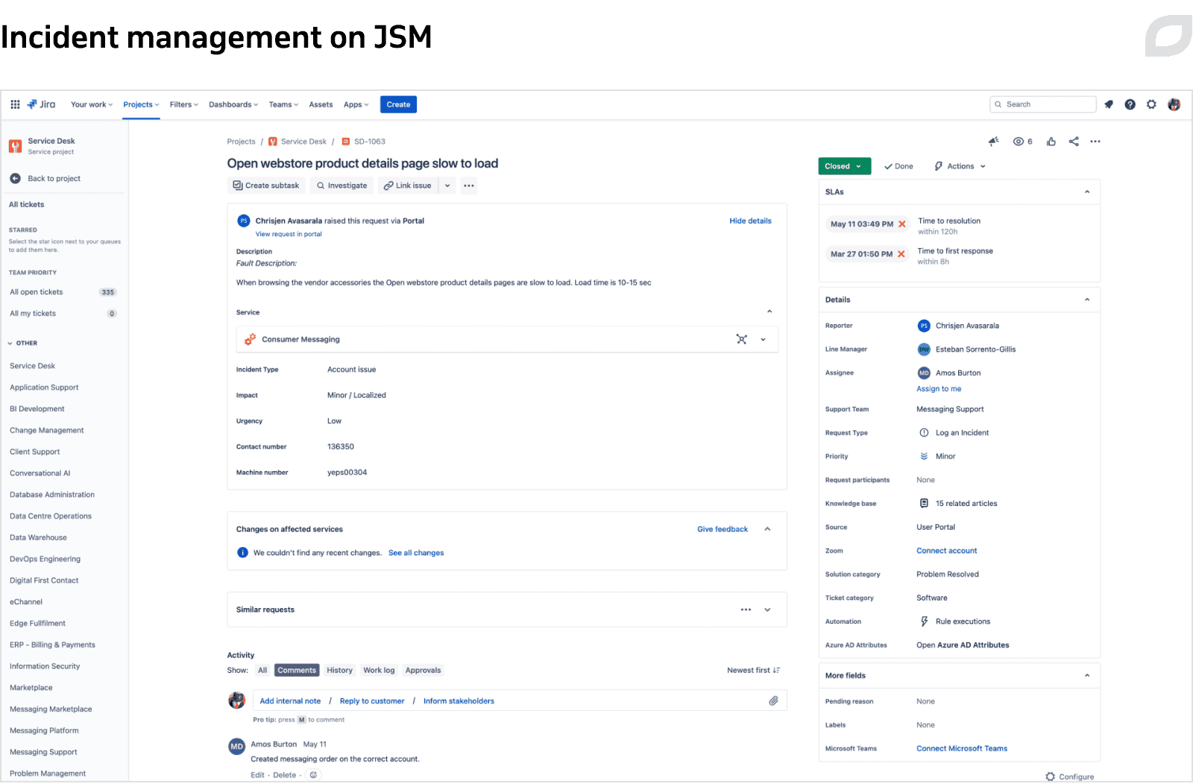
Task: Click the attachment paperclip icon
Action: click(774, 701)
